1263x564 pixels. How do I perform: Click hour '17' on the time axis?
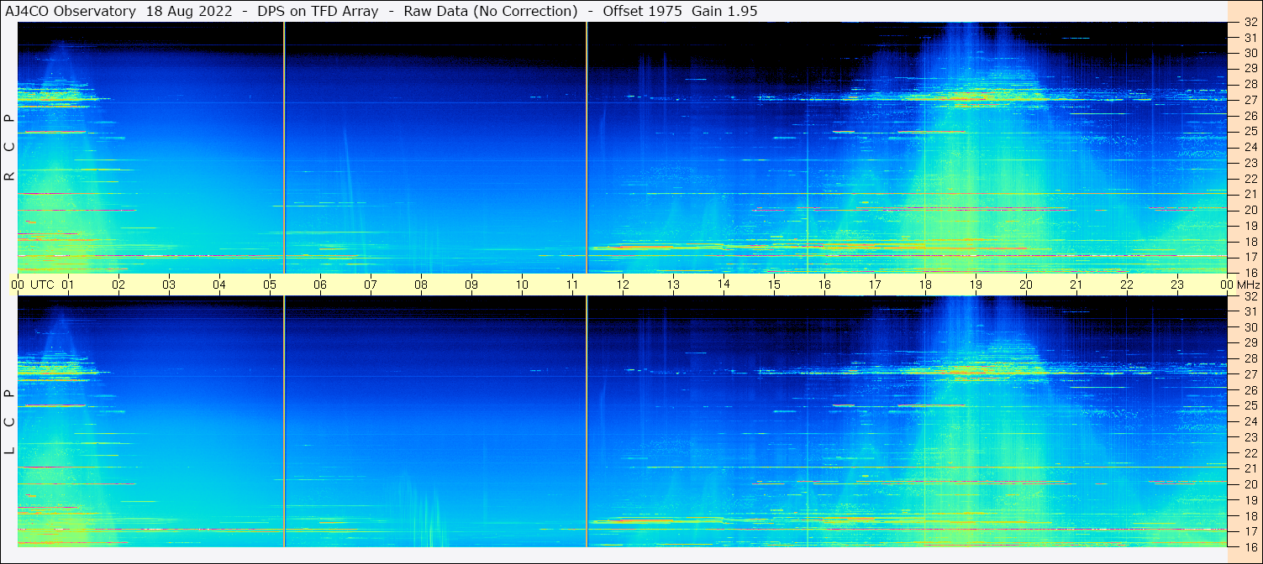pyautogui.click(x=875, y=285)
